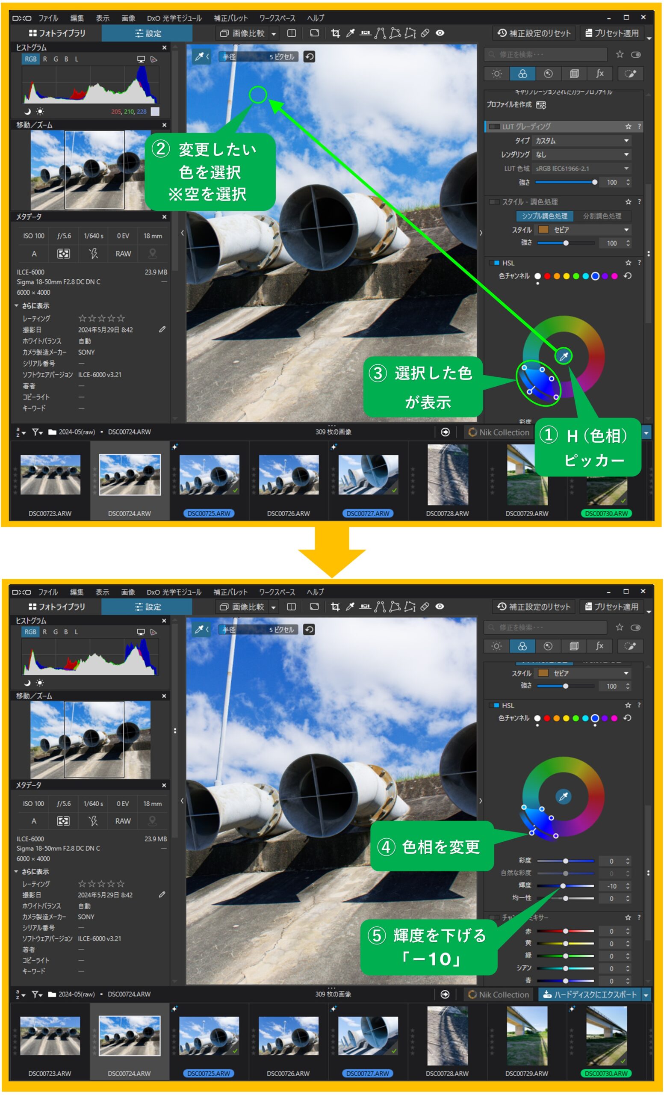Image resolution: width=664 pixels, height=1095 pixels.
Task: Open ワークスペース menu in bottom window
Action: pyautogui.click(x=277, y=592)
